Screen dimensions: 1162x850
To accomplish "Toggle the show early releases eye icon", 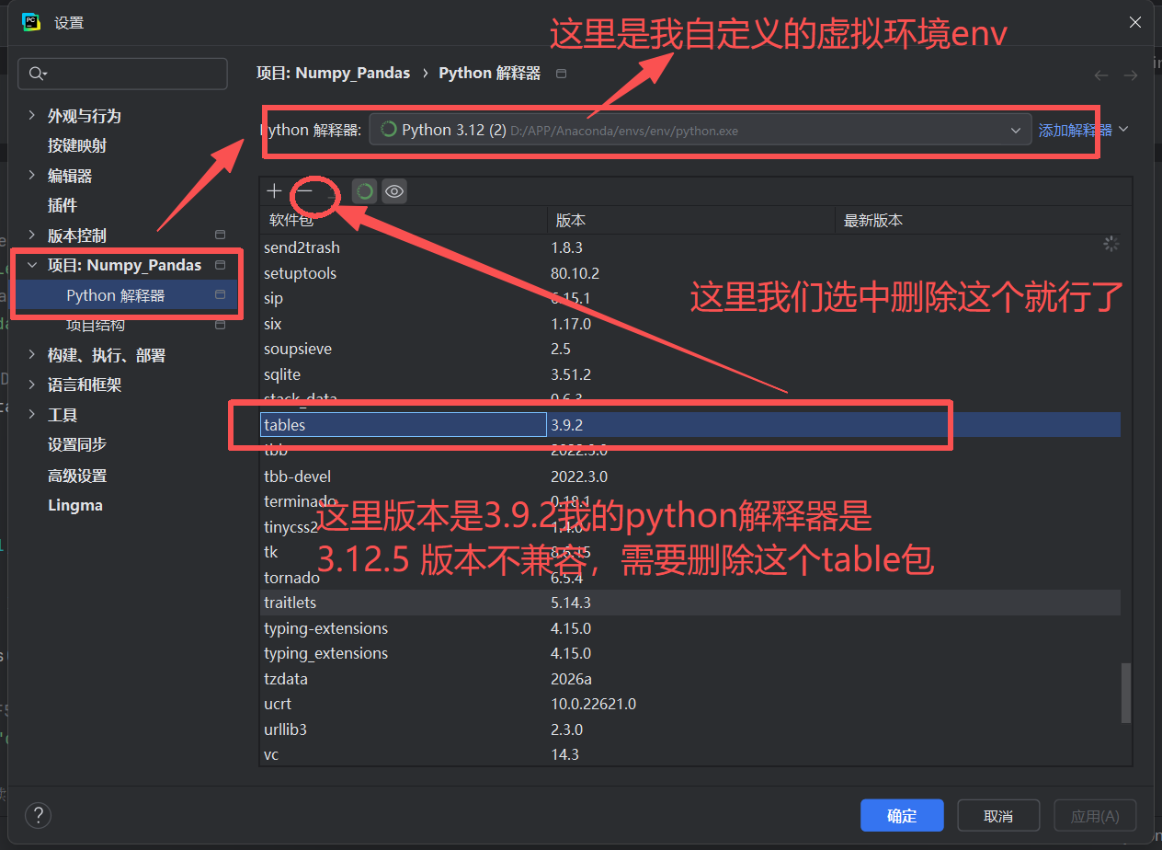I will 394,191.
